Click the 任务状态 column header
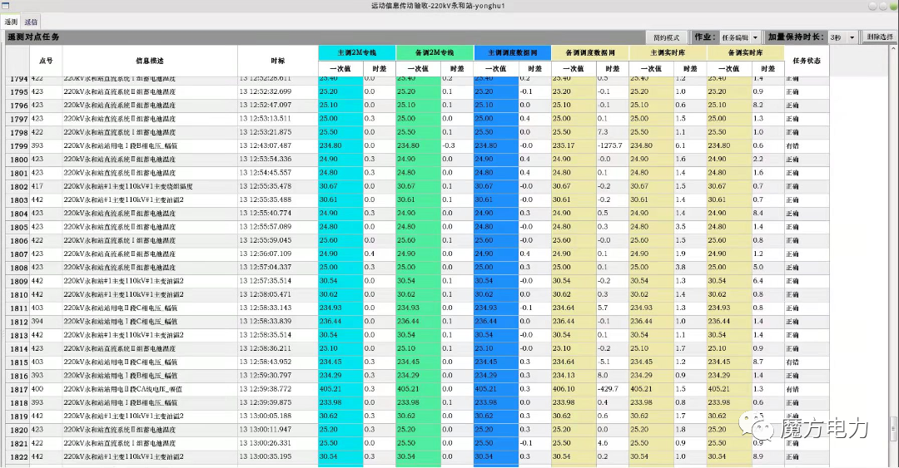 [806, 61]
